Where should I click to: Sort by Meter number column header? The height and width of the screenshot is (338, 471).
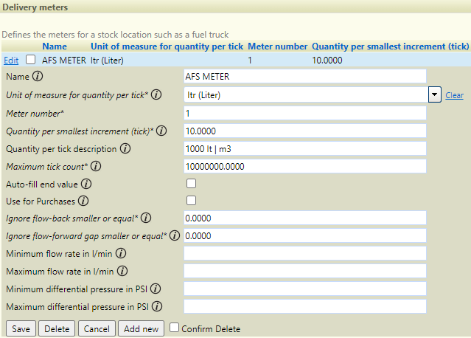277,46
